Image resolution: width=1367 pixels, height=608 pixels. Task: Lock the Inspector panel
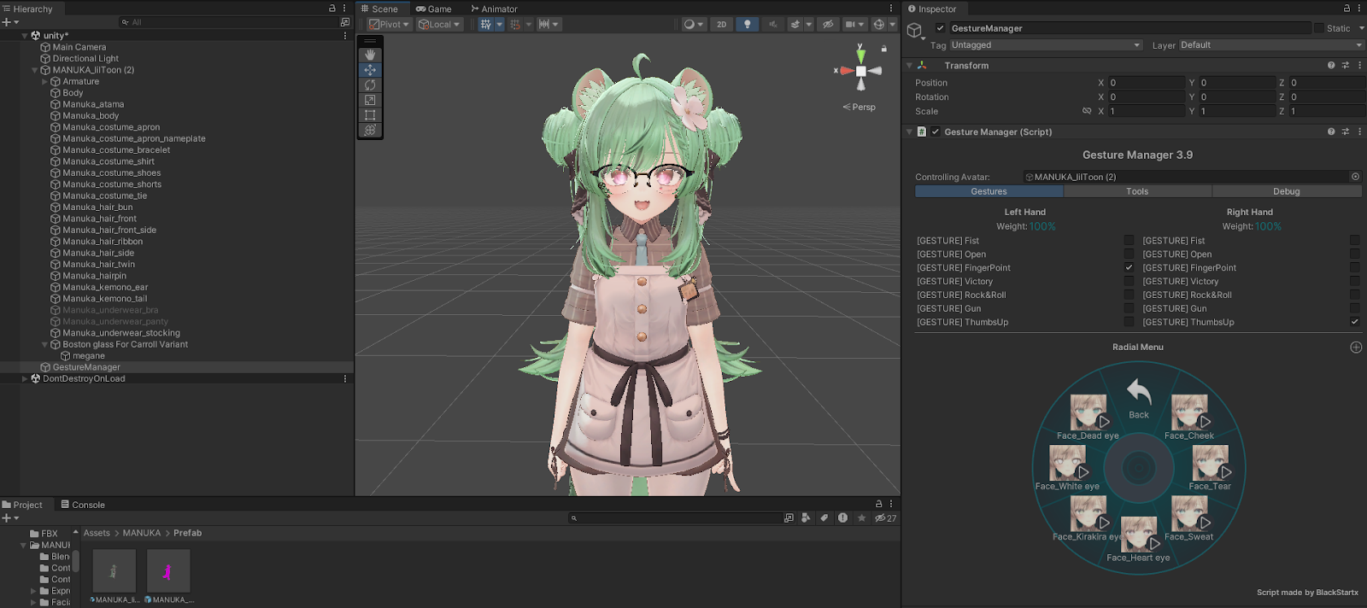(1346, 9)
